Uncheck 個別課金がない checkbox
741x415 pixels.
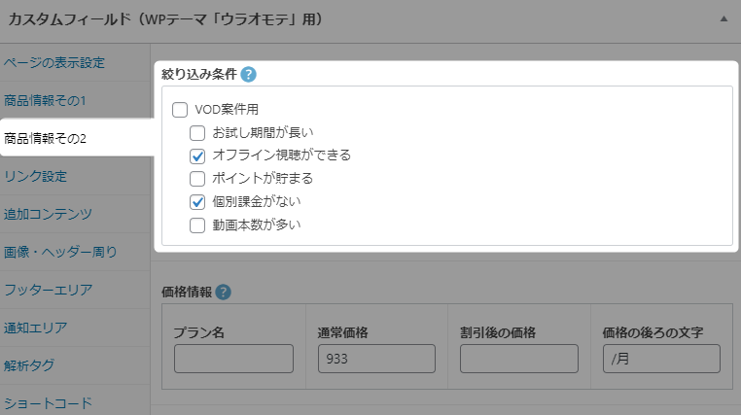pos(197,202)
